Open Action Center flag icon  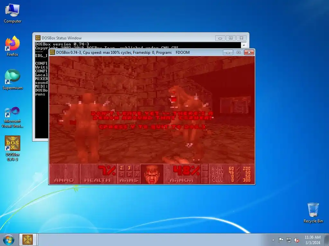click(281, 240)
